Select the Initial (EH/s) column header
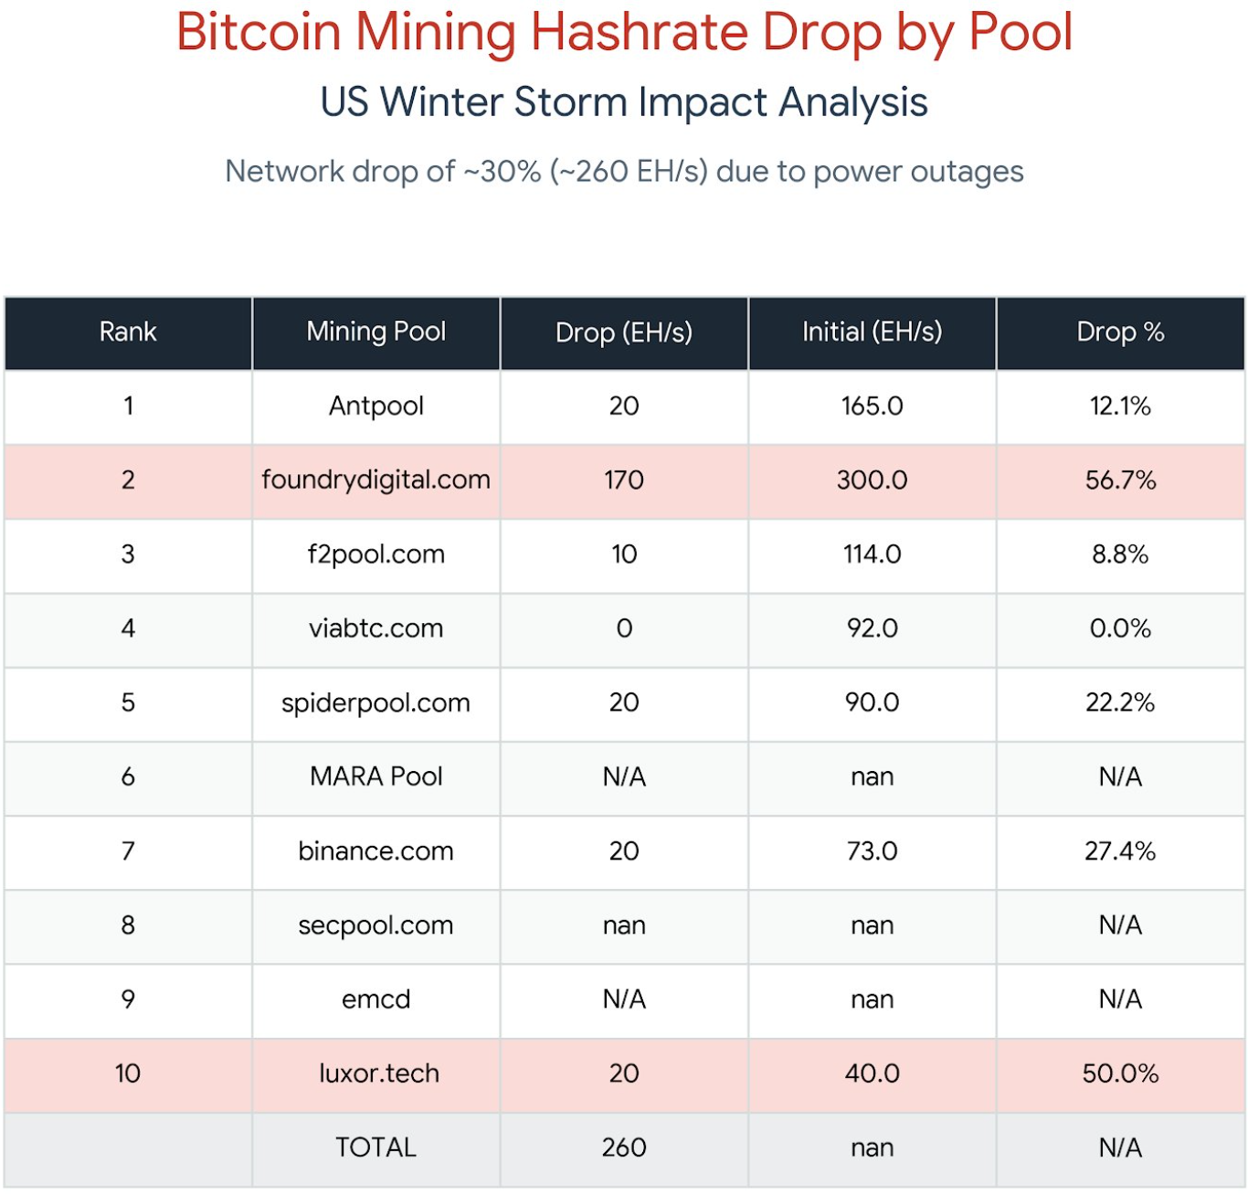The height and width of the screenshot is (1194, 1248). tap(872, 332)
